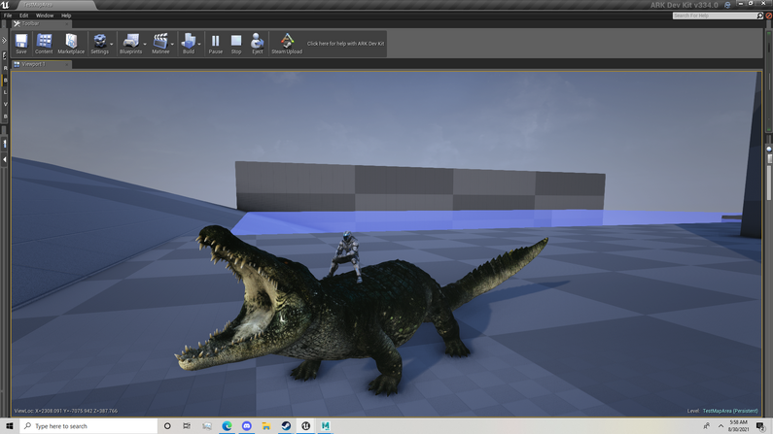Expand the Blueprints dropdown arrow
Screen dimensions: 773x434
point(145,45)
